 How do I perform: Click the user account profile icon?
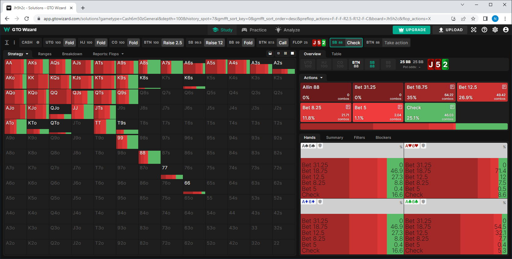506,30
